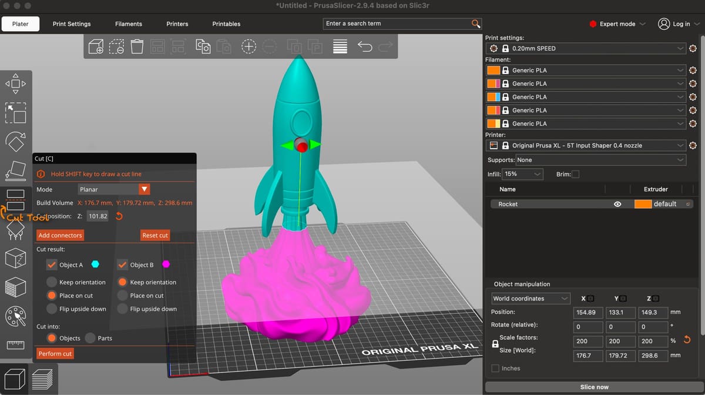705x395 pixels.
Task: Open the settings gear next to the printer preset
Action: tap(693, 145)
